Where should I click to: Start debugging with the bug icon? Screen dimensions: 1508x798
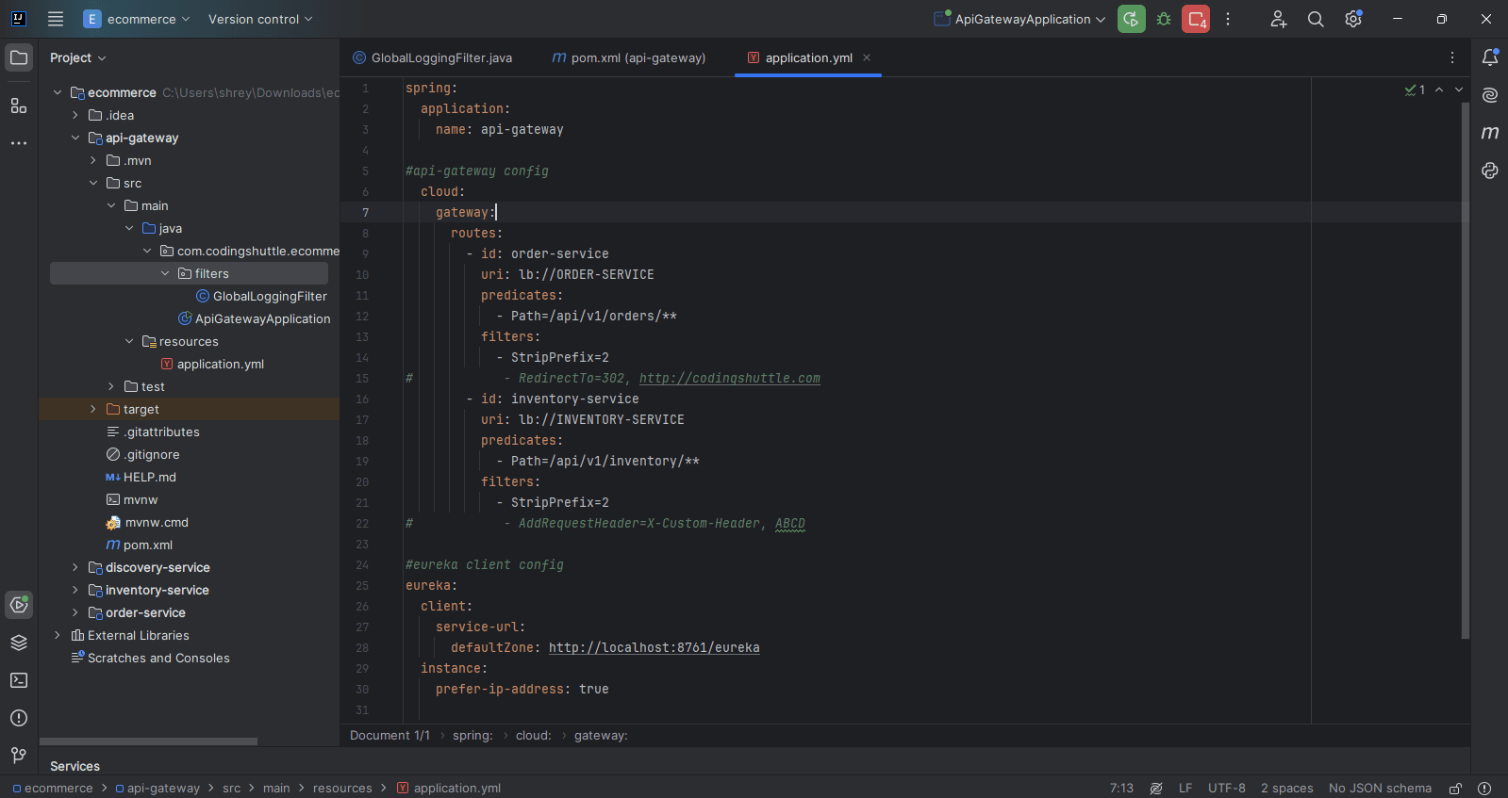pos(1164,19)
